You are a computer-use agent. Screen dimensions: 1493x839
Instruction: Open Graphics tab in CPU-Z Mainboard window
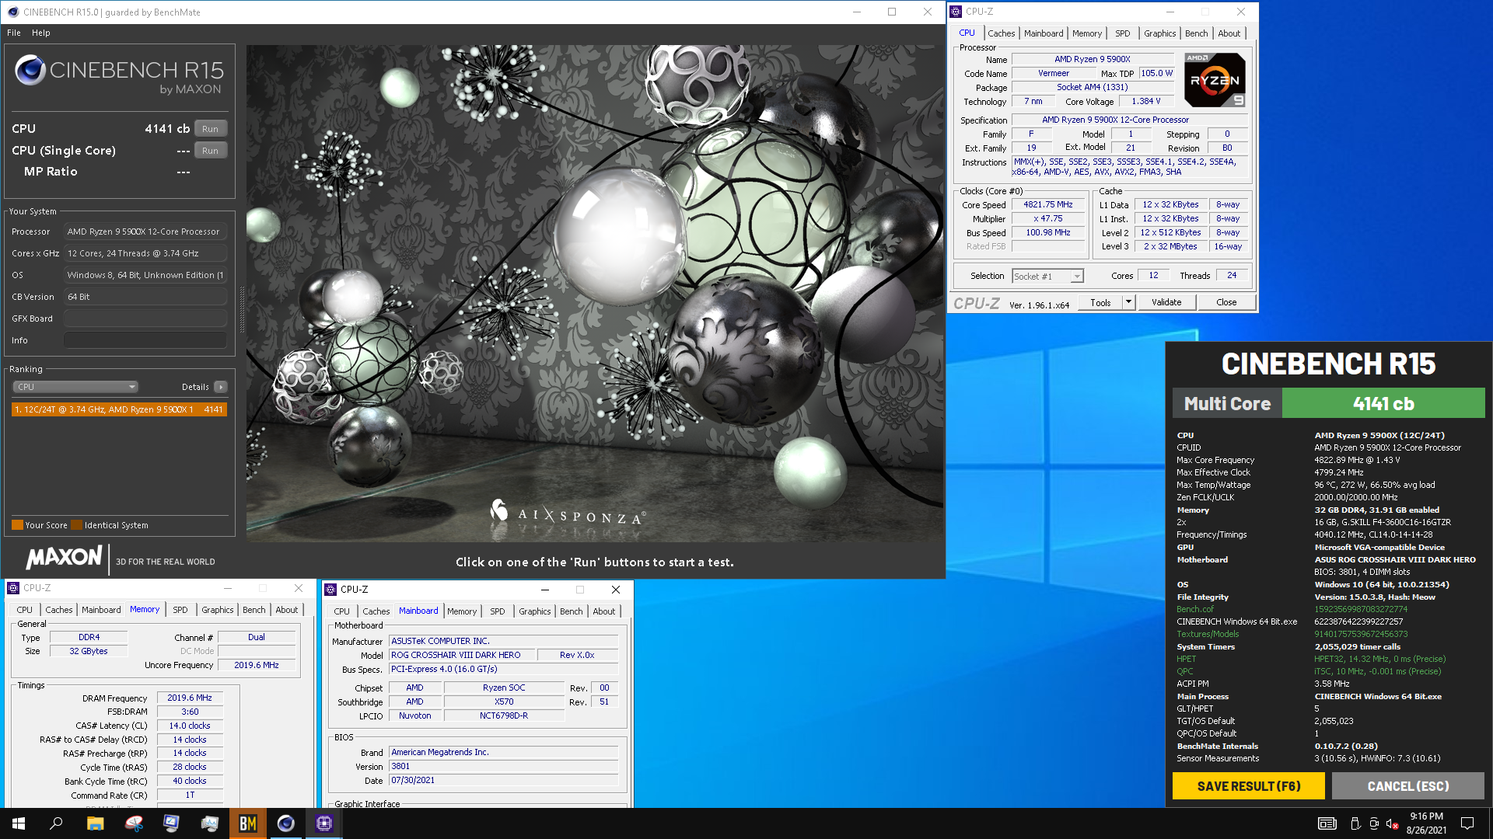535,611
